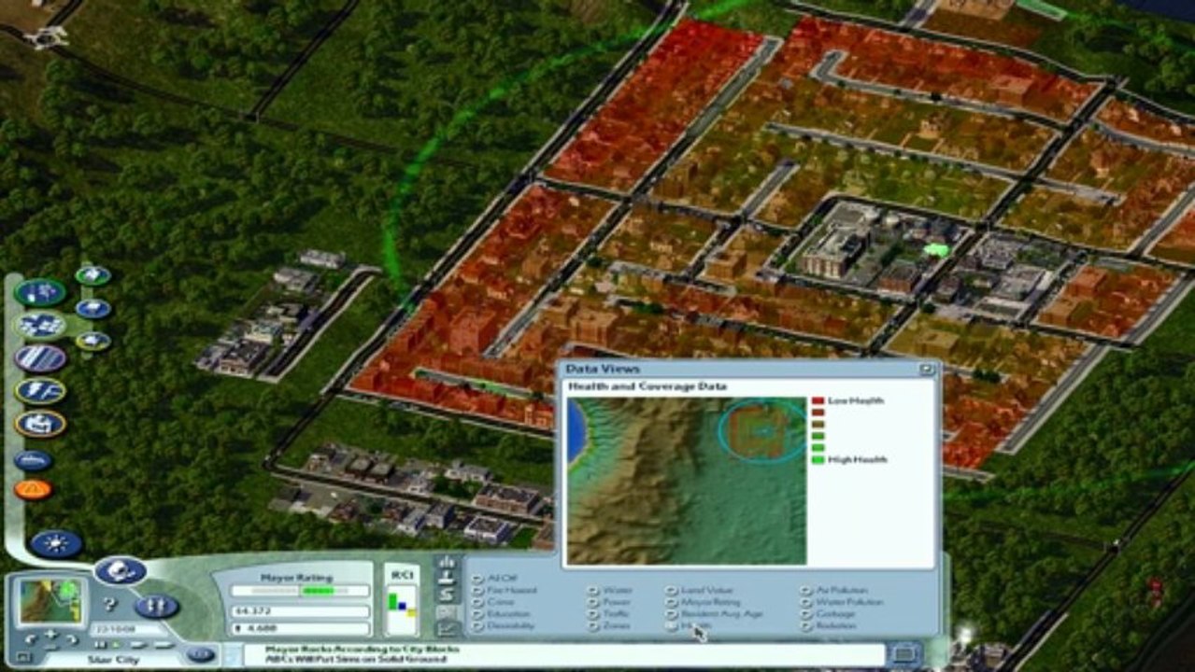Select the Education data view
The image size is (1195, 672).
502,614
